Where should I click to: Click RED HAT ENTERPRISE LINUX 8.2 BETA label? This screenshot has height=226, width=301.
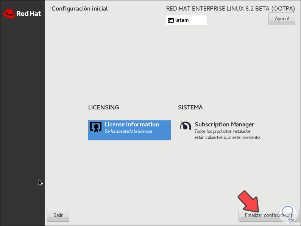tap(230, 9)
